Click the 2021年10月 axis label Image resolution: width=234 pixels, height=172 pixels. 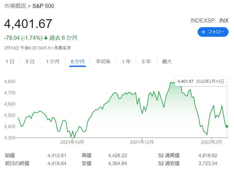tap(72, 142)
